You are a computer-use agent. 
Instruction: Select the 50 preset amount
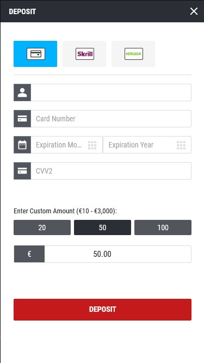point(102,227)
